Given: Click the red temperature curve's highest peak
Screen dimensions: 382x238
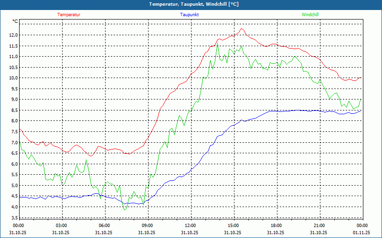Looking at the screenshot, I should coord(242,29).
